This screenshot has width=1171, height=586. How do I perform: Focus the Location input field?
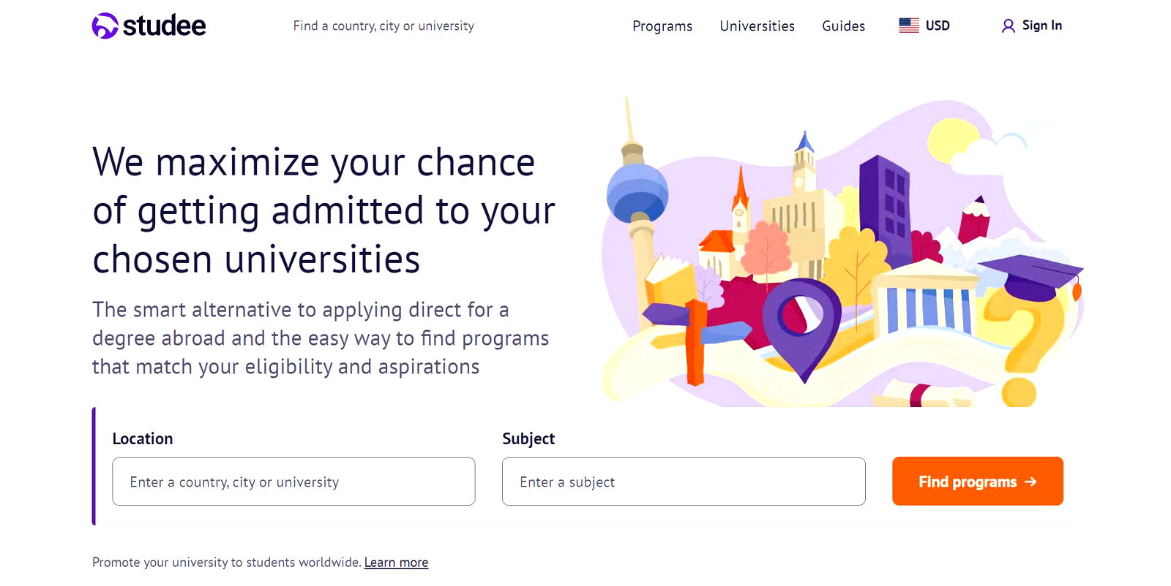(293, 482)
